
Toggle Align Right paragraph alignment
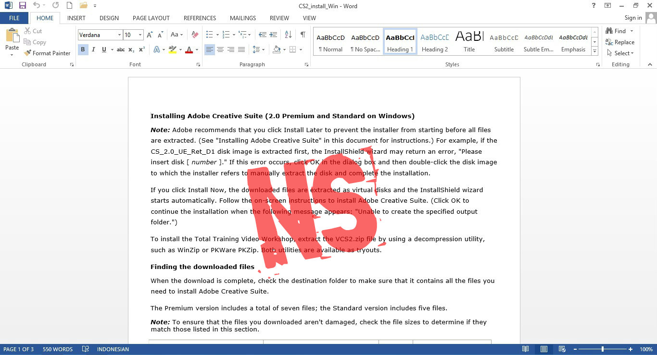(231, 49)
